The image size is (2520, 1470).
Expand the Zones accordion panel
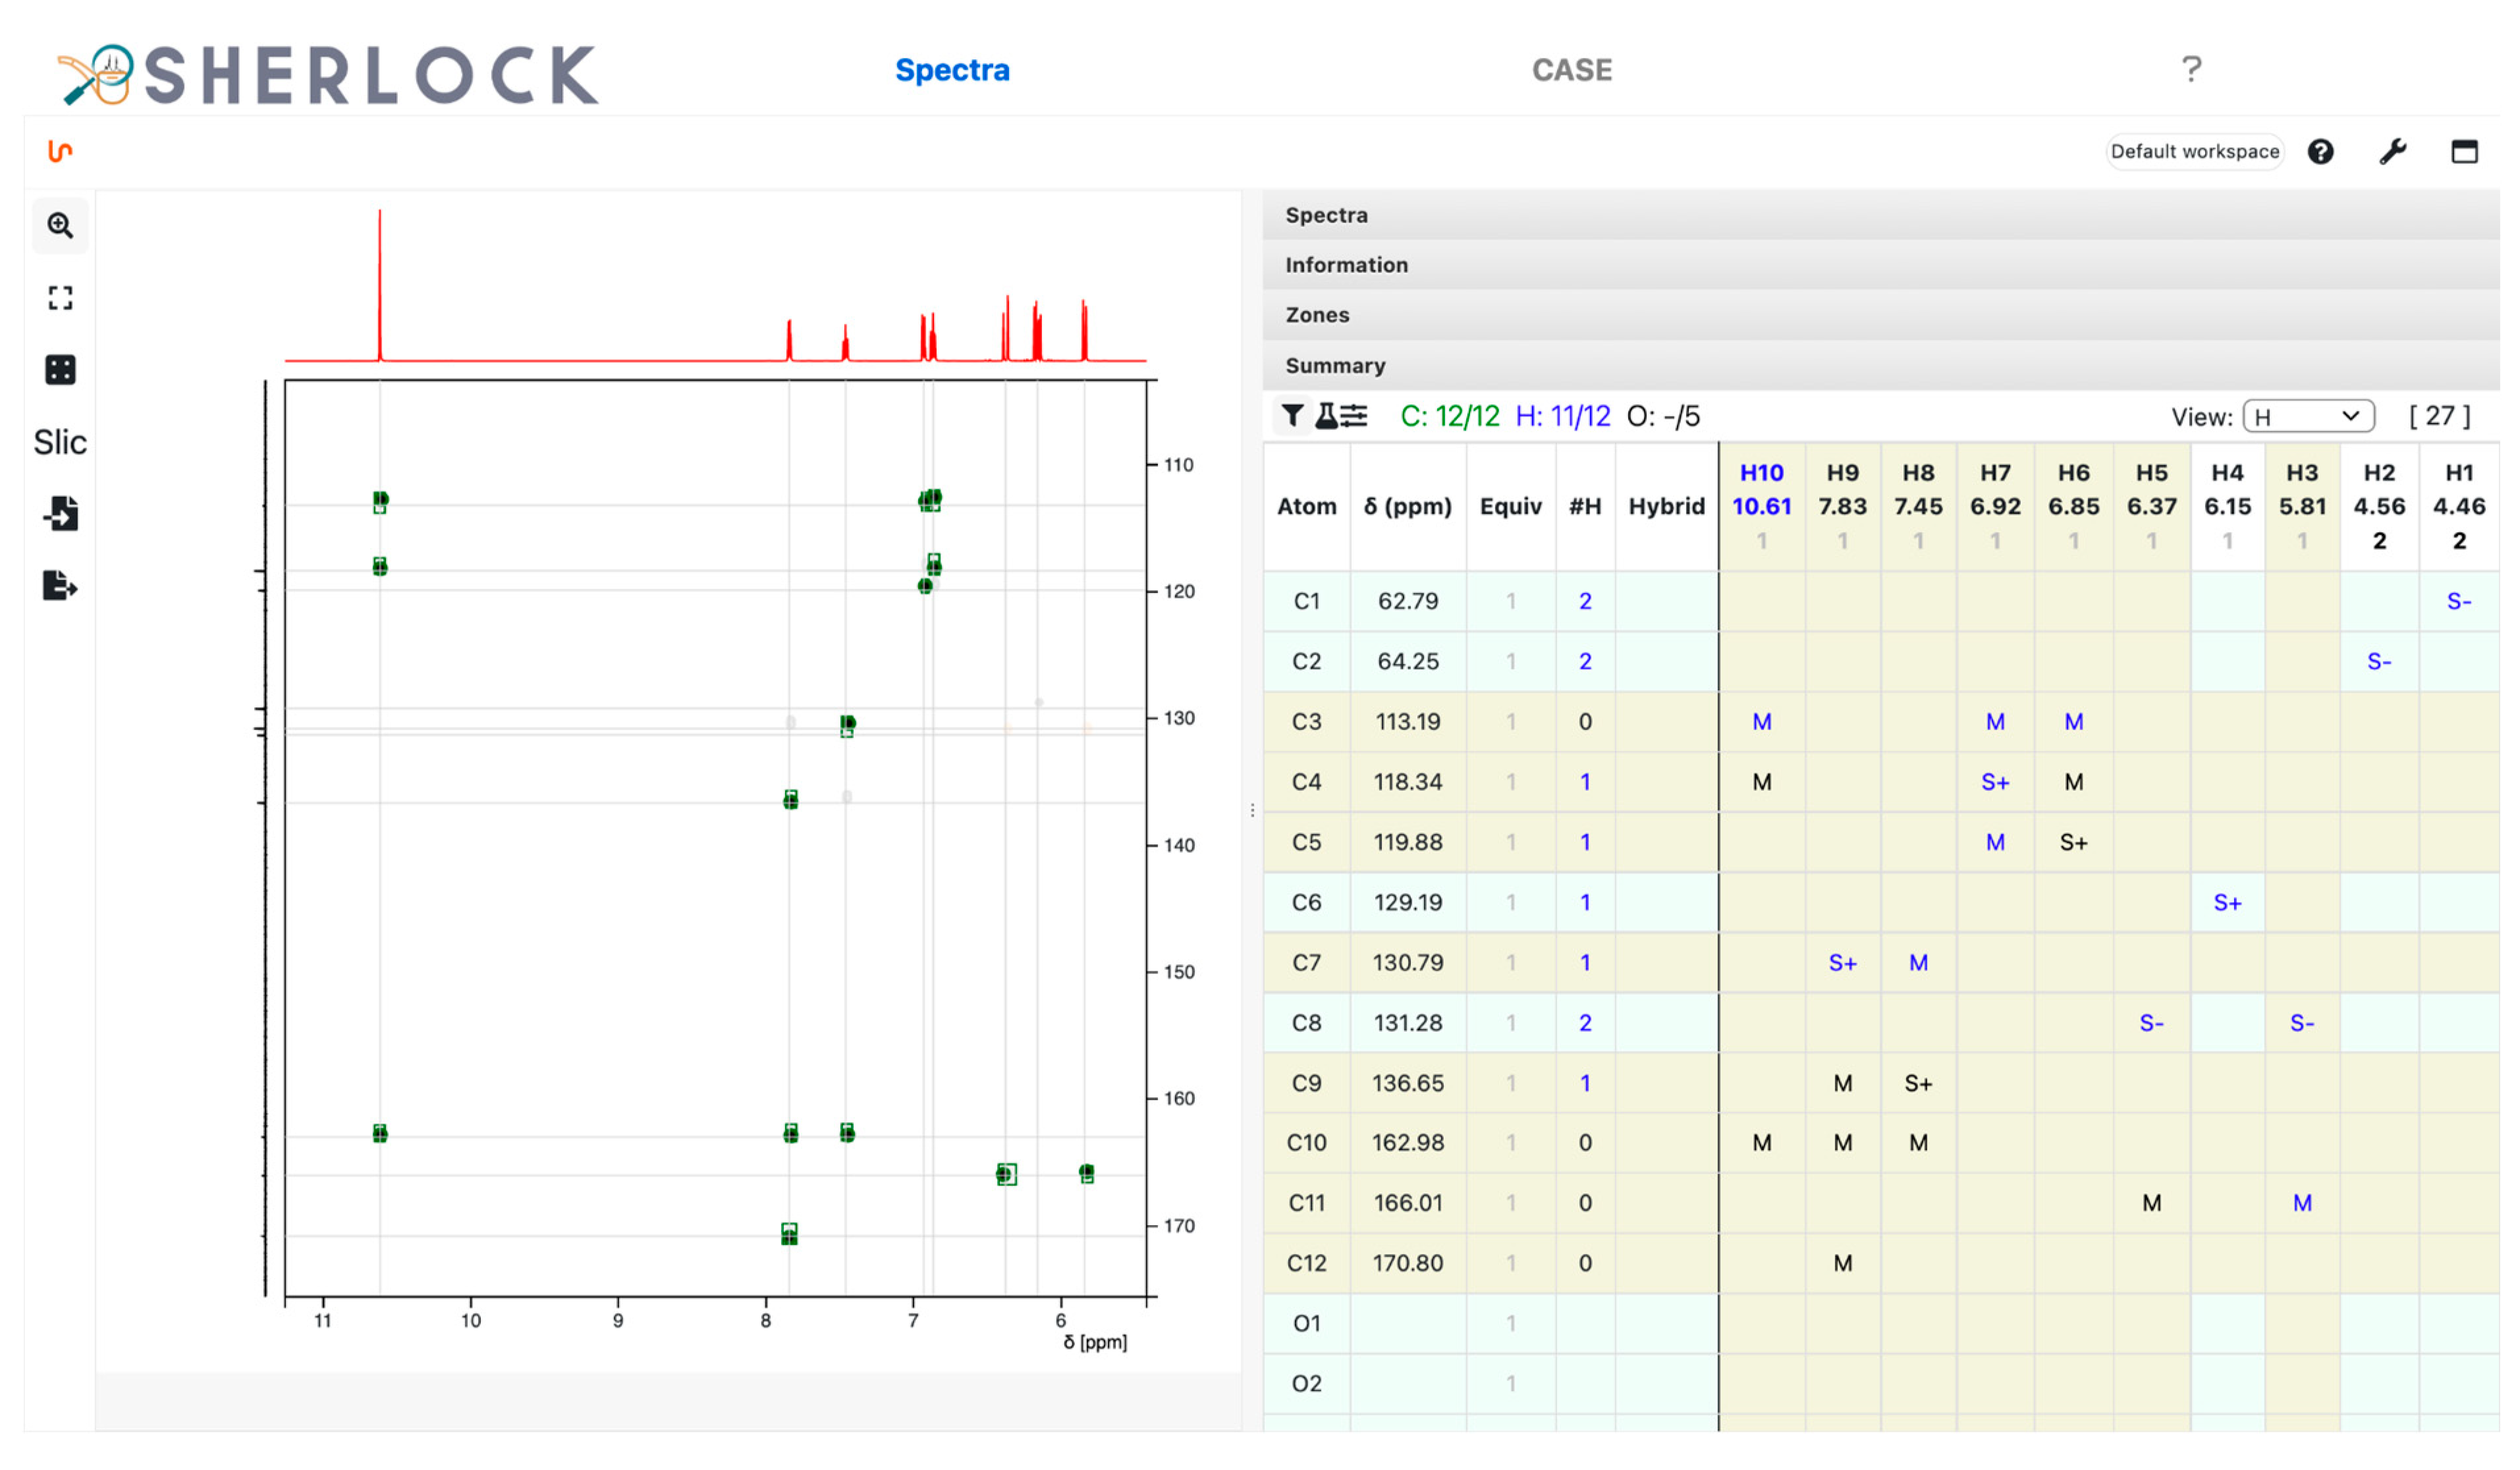tap(1317, 315)
